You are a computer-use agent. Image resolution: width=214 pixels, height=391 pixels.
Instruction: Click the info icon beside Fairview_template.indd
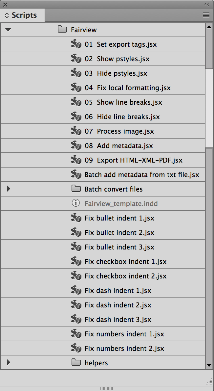tap(76, 203)
